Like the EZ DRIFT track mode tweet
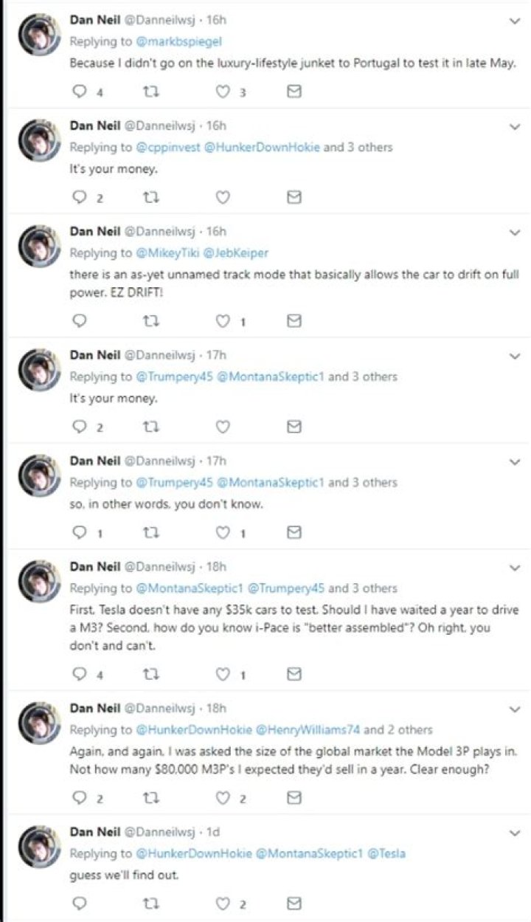 [223, 321]
